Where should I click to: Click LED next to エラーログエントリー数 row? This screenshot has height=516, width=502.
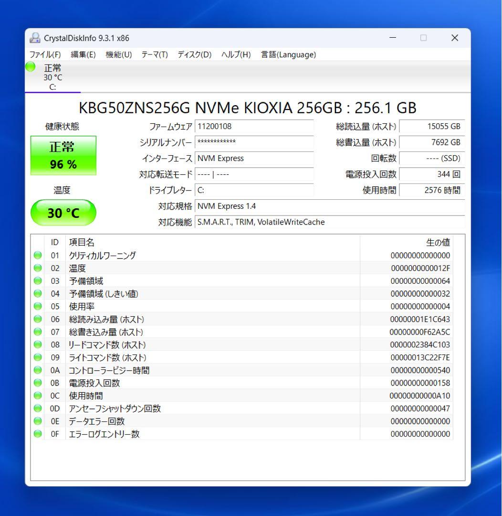tap(37, 434)
